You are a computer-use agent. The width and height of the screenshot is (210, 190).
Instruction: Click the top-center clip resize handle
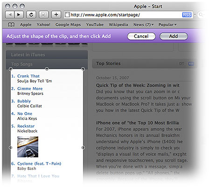[x=47, y=69]
